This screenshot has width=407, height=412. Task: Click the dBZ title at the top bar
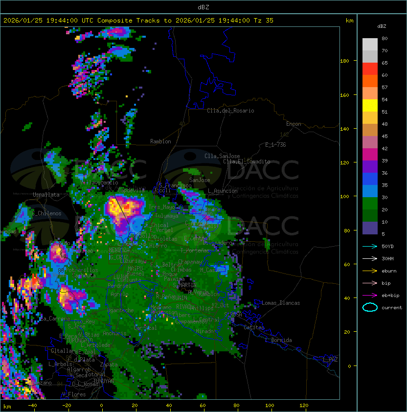(x=203, y=7)
